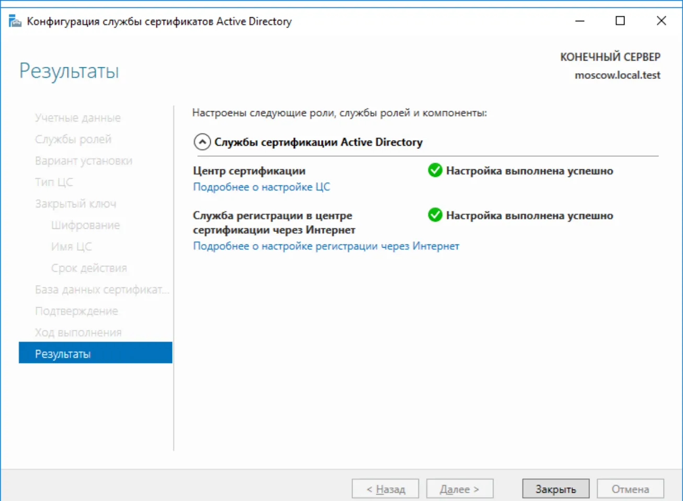Click the Центр сертификации label

coord(249,171)
